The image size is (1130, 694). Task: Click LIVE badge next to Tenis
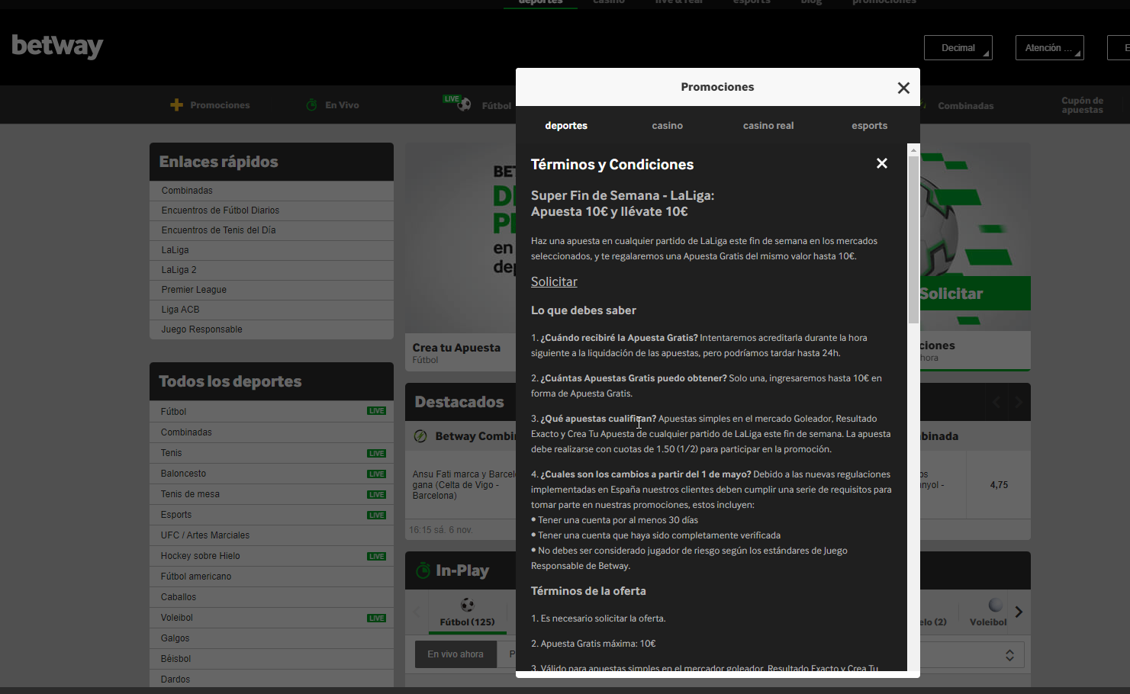(x=377, y=453)
